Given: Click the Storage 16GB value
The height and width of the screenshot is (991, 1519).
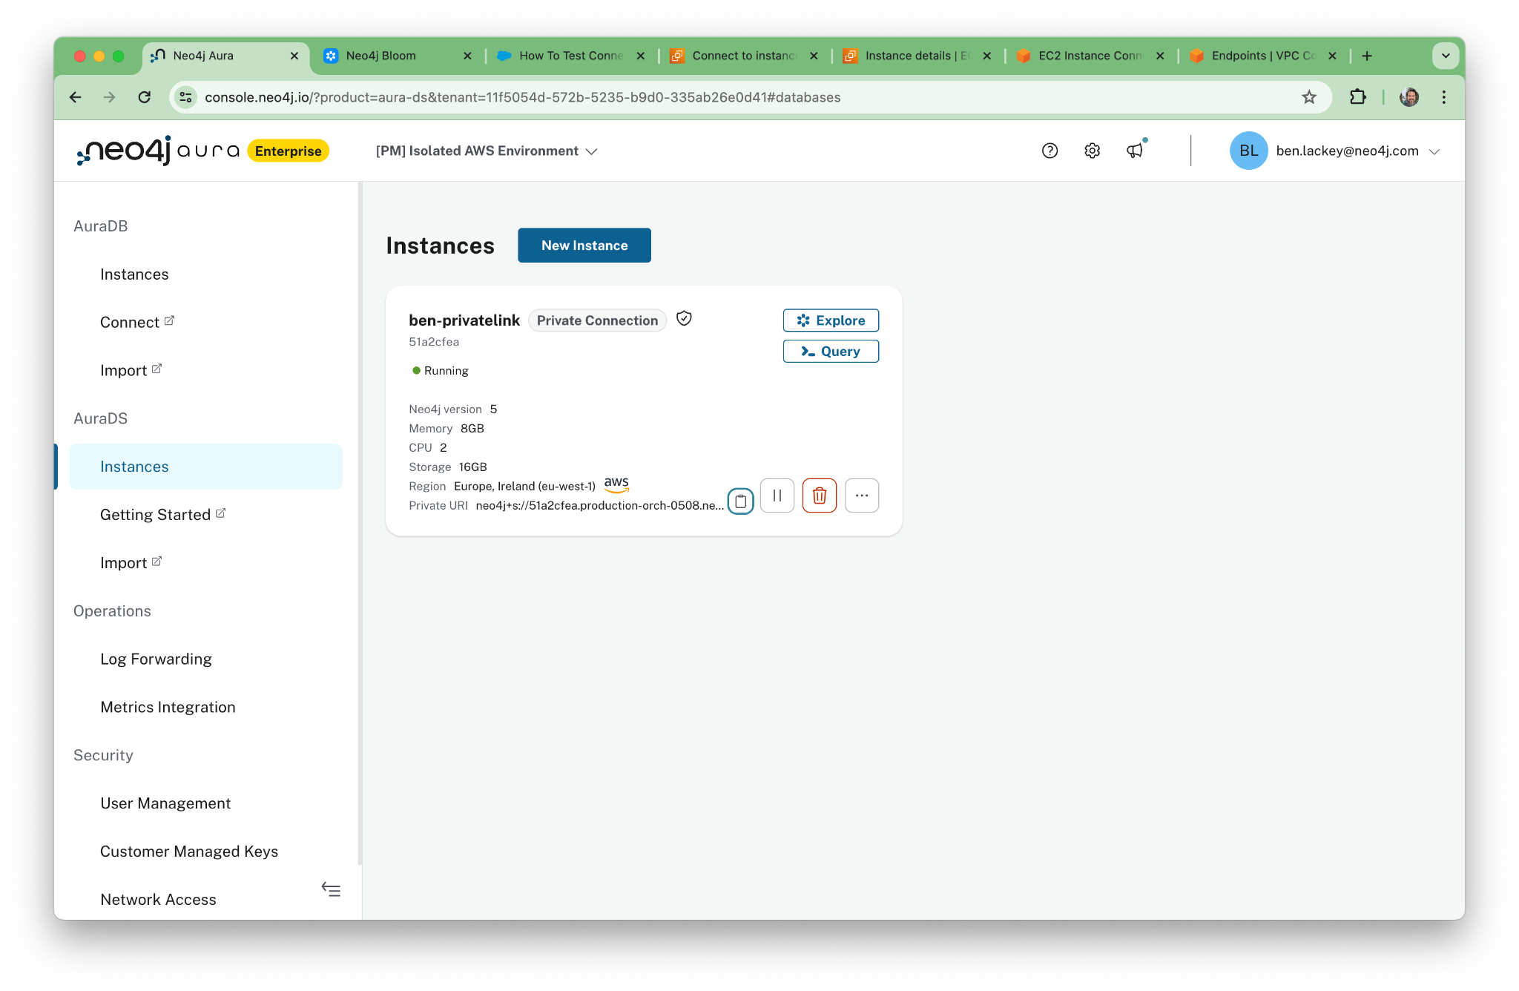Looking at the screenshot, I should tap(472, 467).
